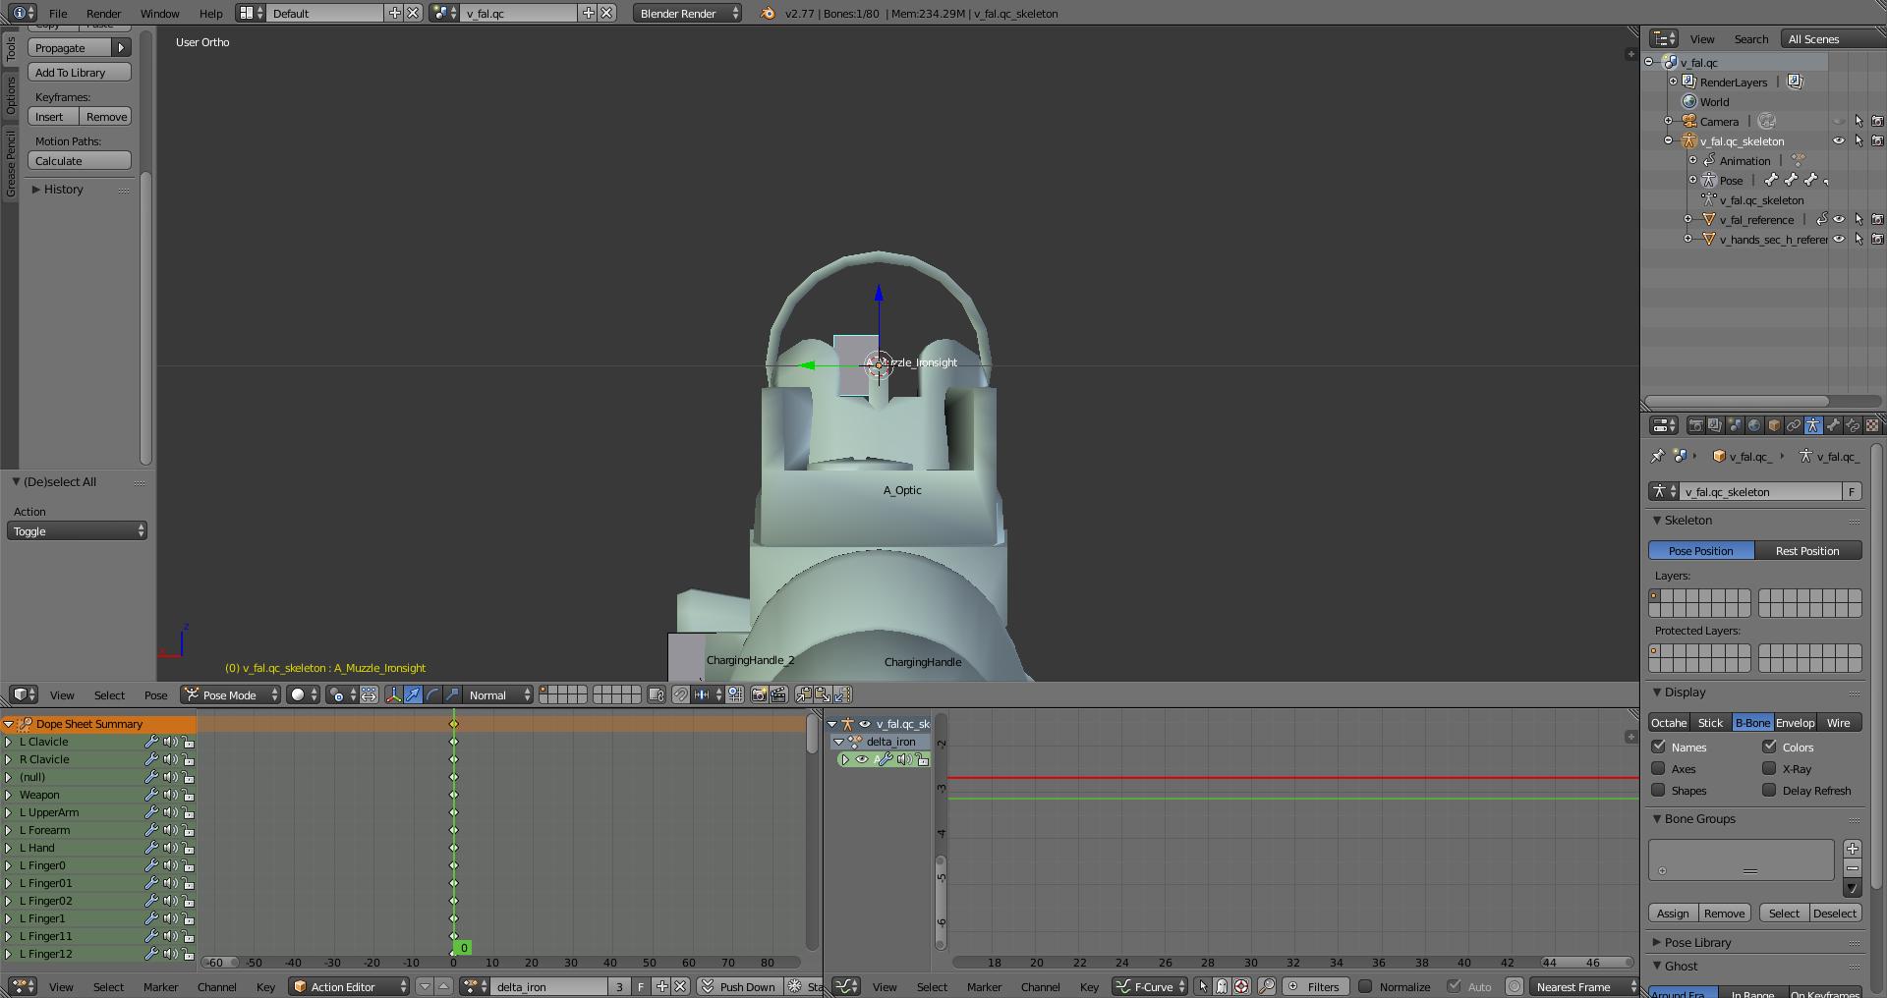The image size is (1887, 998).
Task: Click the Blender info editor type icon
Action: [23, 13]
